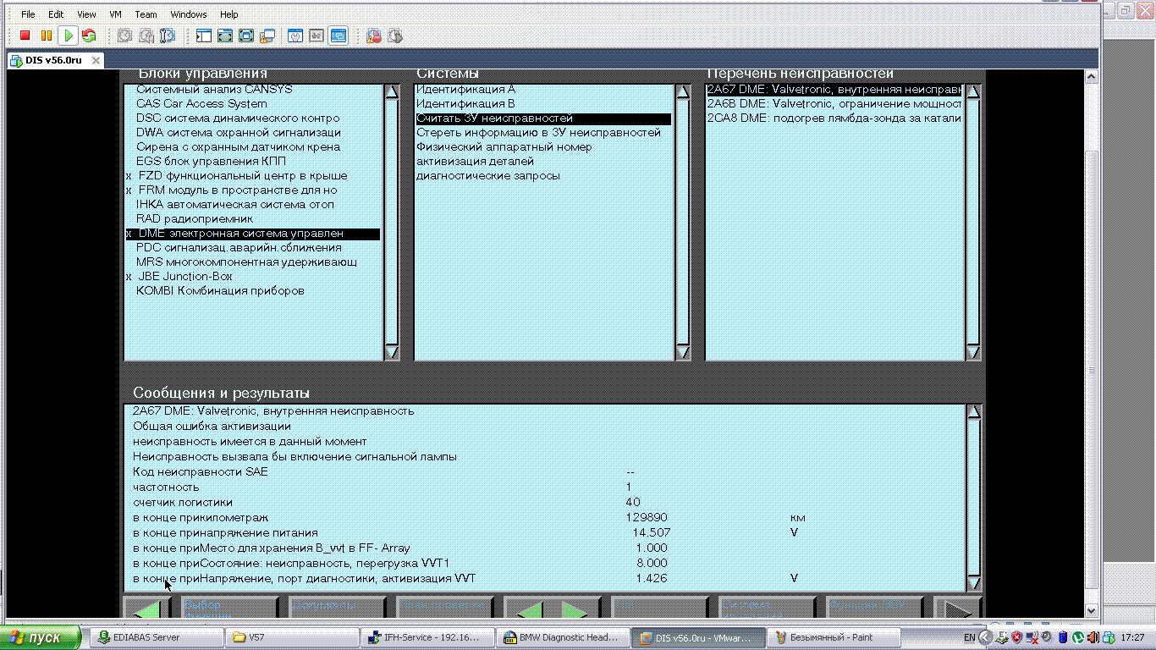Click the red Power Off VM button
The height and width of the screenshot is (650, 1156).
(x=25, y=36)
